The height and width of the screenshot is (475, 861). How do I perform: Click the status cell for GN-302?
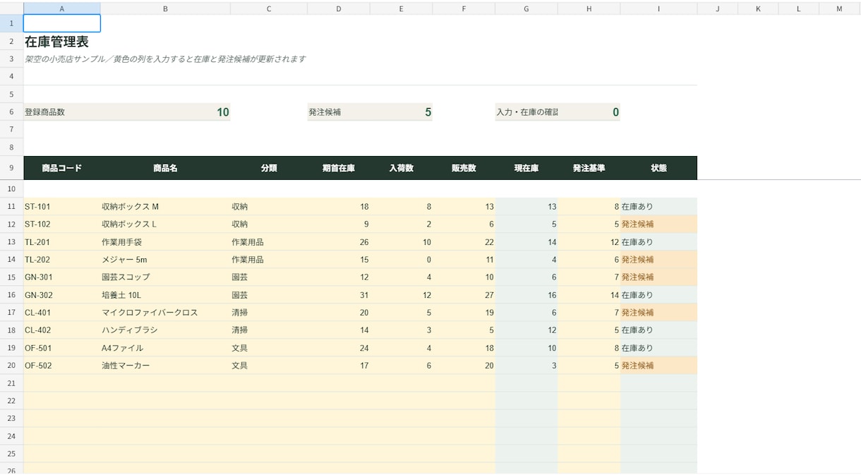tap(658, 295)
